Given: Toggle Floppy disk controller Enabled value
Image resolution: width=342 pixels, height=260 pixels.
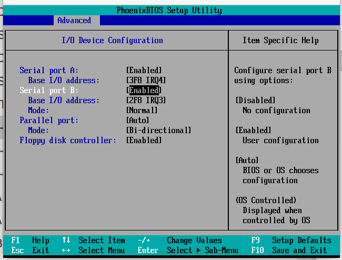Looking at the screenshot, I should [144, 140].
